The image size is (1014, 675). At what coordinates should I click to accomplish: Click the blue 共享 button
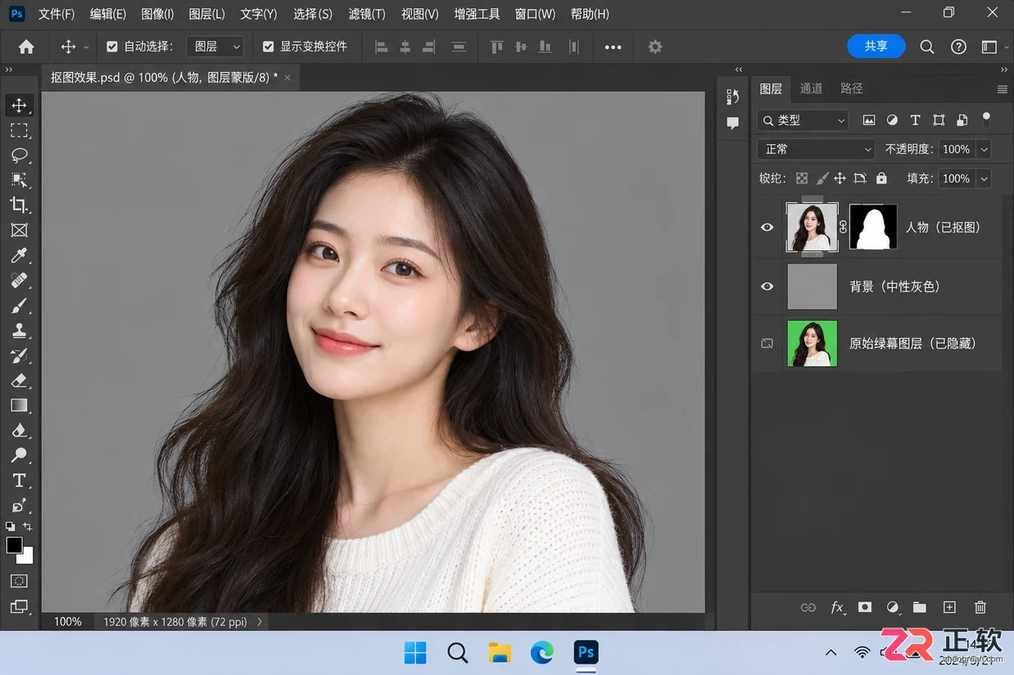click(876, 46)
